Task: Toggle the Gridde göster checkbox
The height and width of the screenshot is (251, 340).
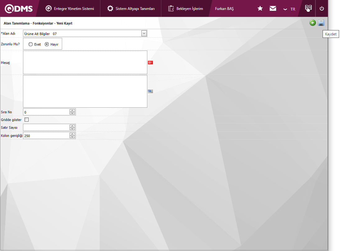Action: click(26, 120)
